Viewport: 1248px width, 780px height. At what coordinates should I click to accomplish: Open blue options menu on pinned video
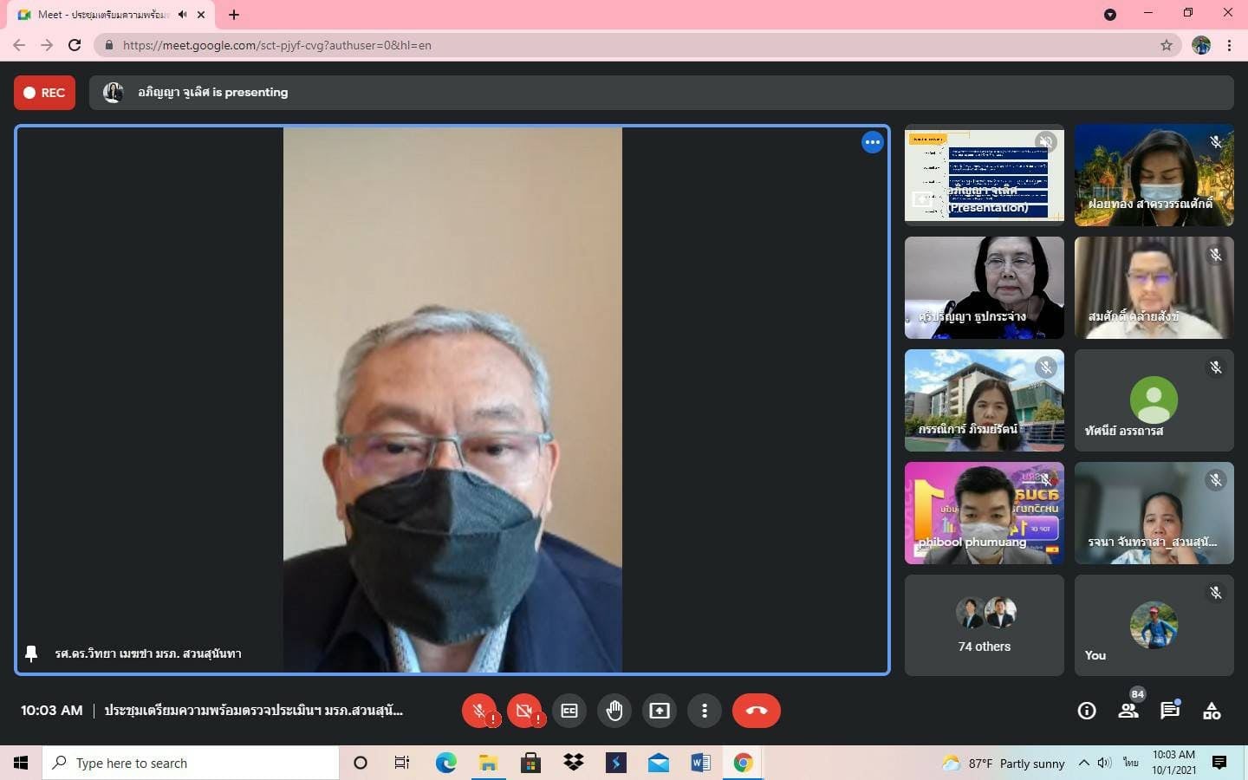pyautogui.click(x=872, y=142)
